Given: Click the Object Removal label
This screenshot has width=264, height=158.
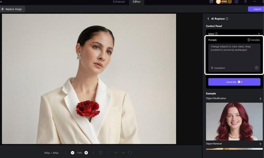Looking at the screenshot, I should [x=214, y=144].
